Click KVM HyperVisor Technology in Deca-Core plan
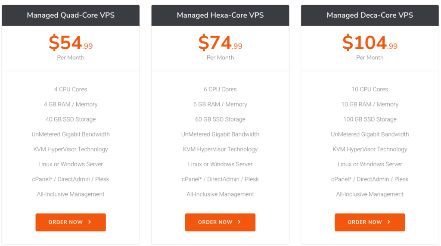 tap(370, 149)
